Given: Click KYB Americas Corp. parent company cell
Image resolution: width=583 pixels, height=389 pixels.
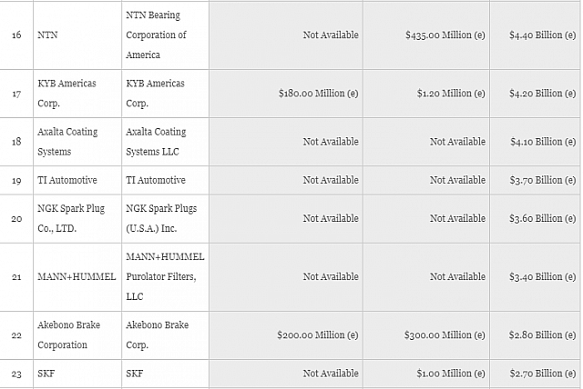Looking at the screenshot, I should click(77, 94).
